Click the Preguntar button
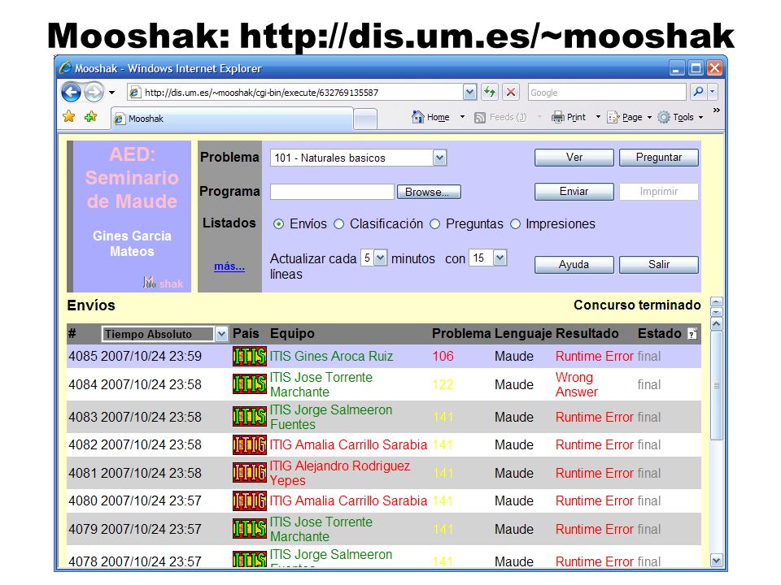 coord(658,158)
